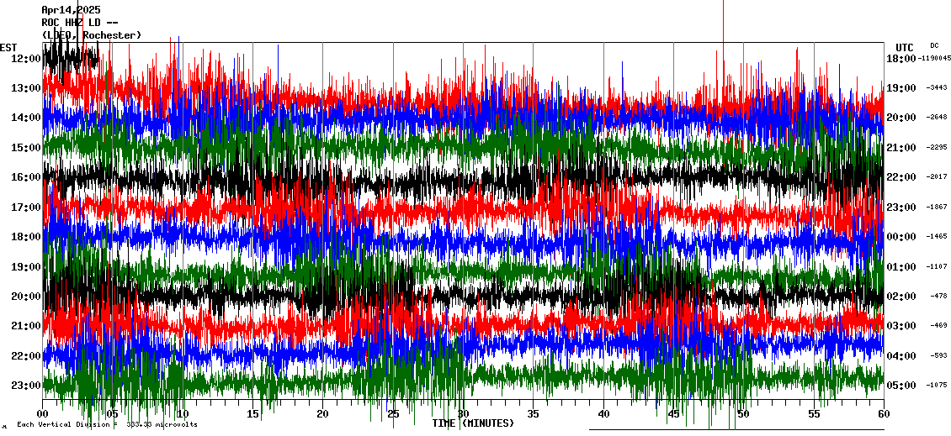Click the UTC column header
This screenshot has width=951, height=436.
click(x=904, y=47)
